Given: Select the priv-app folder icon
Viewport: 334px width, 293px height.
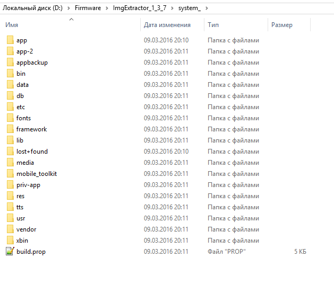Looking at the screenshot, I should click(10, 184).
